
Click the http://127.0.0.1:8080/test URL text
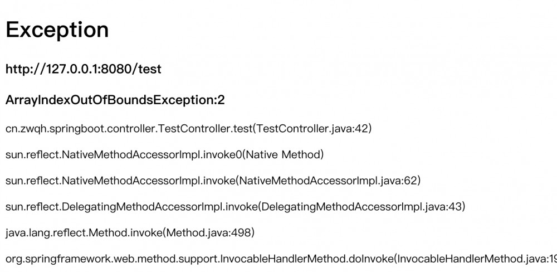[83, 69]
